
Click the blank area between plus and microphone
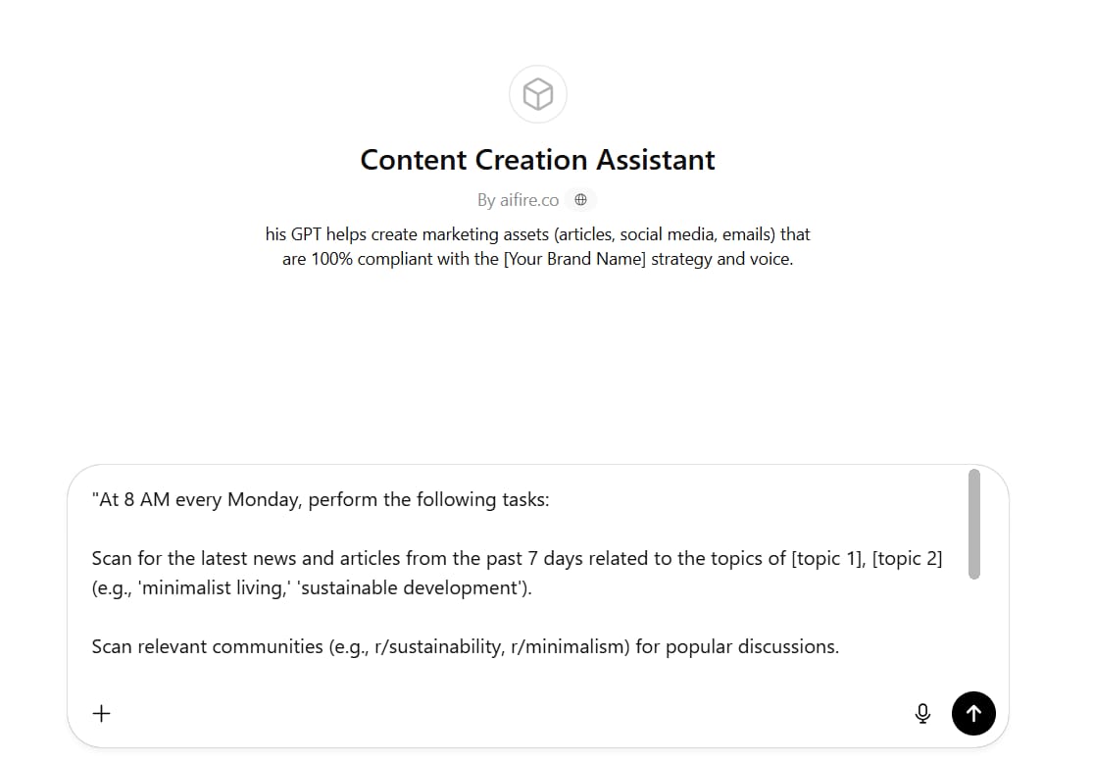[513, 713]
